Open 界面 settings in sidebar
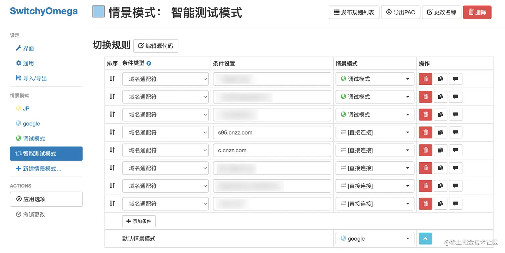Screen dimensions: 505x253 coord(46,48)
